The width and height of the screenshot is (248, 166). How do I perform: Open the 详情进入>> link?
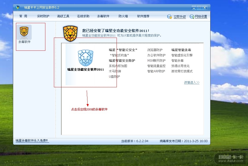click(192, 82)
